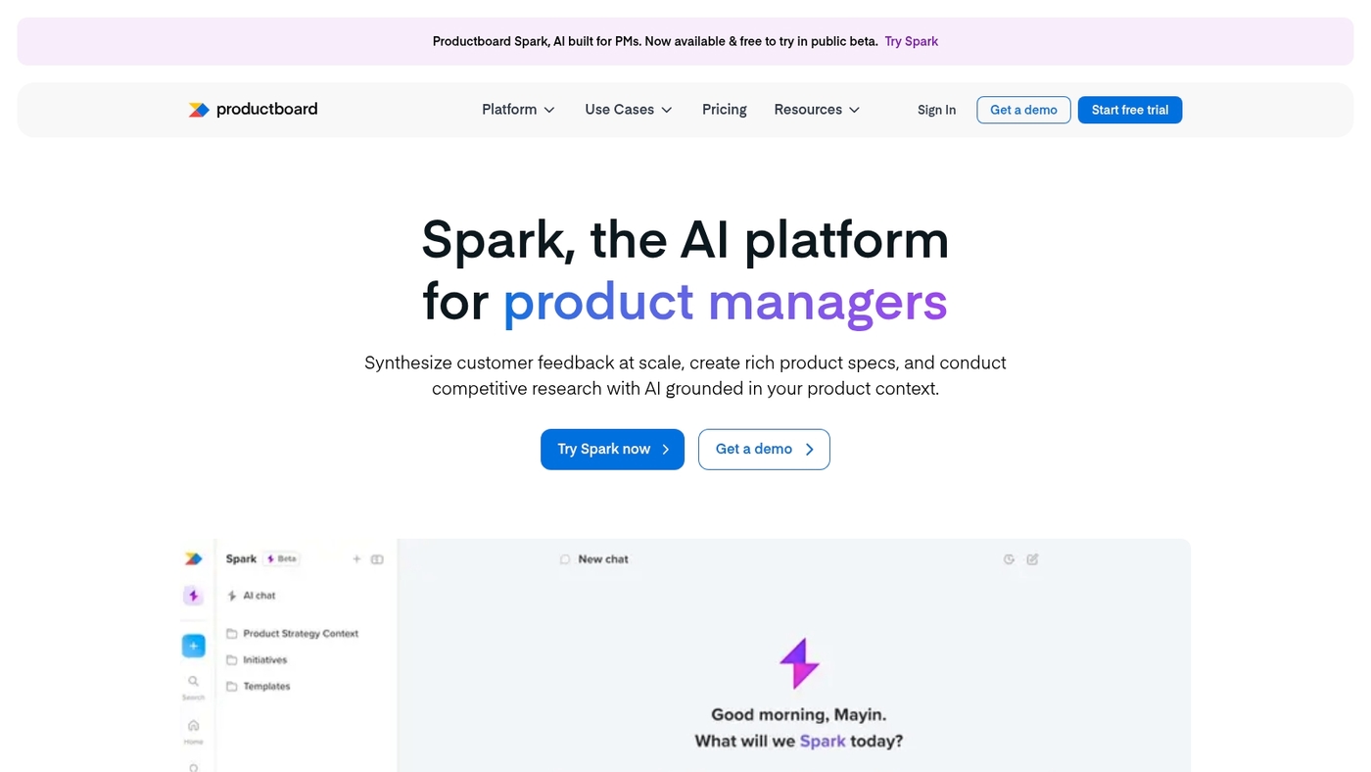Expand the Platform dropdown
Screen dimensions: 1371x772
pos(517,109)
